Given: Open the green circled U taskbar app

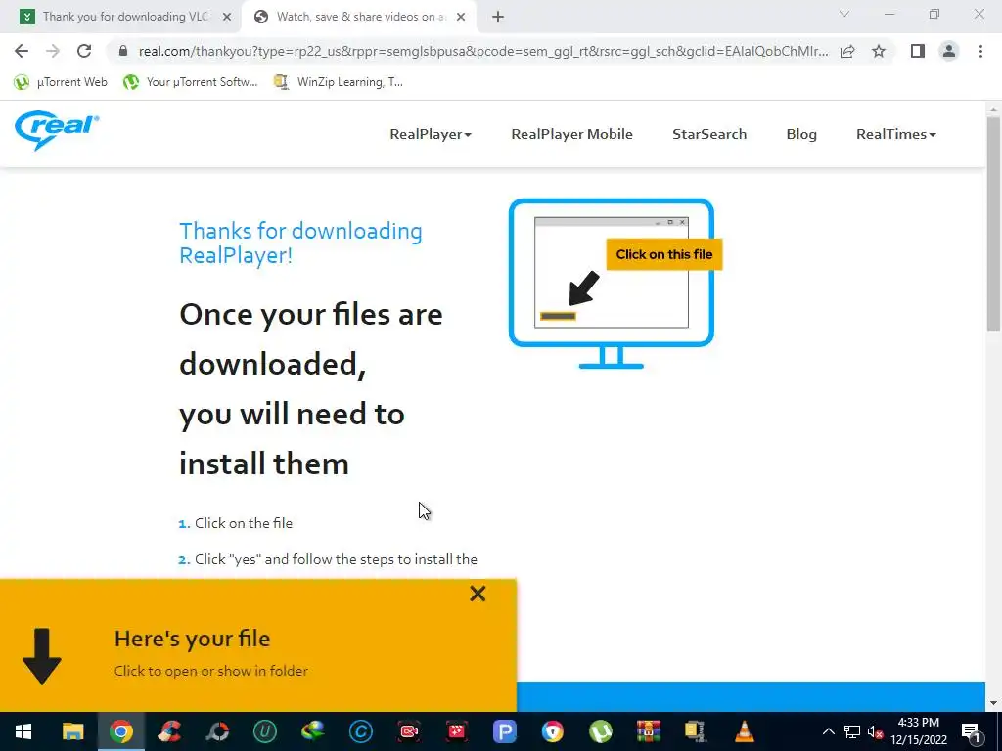Looking at the screenshot, I should (264, 731).
